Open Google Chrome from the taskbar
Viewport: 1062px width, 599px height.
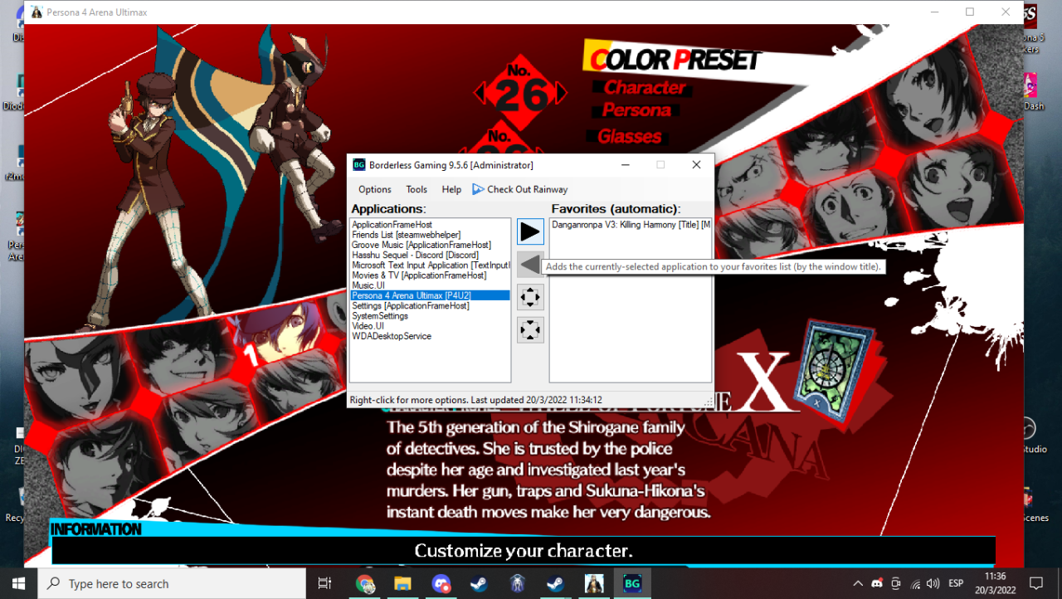click(365, 584)
